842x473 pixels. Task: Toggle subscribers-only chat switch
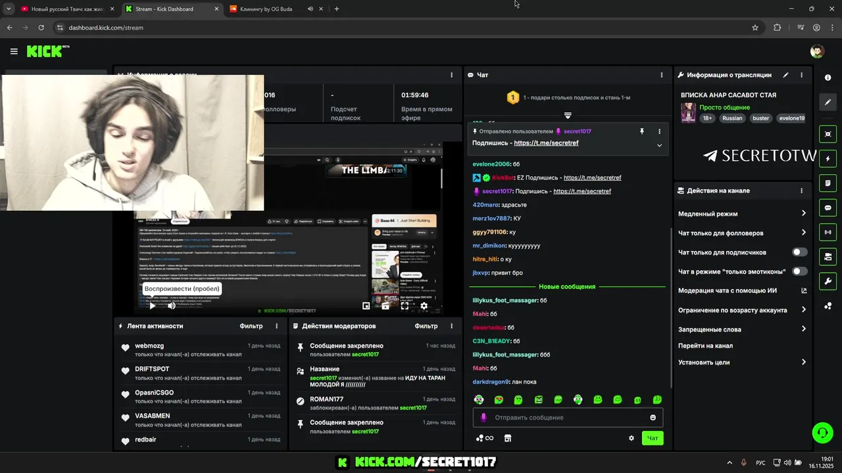[x=799, y=252]
